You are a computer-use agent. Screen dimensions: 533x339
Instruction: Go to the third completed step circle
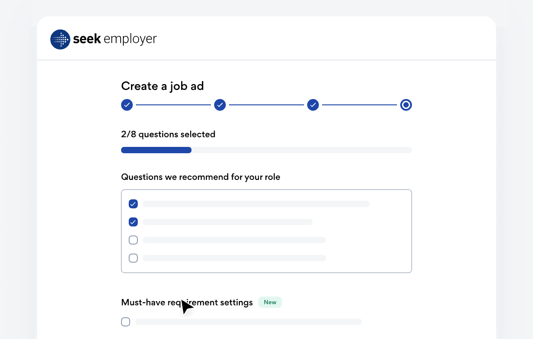[x=313, y=105]
